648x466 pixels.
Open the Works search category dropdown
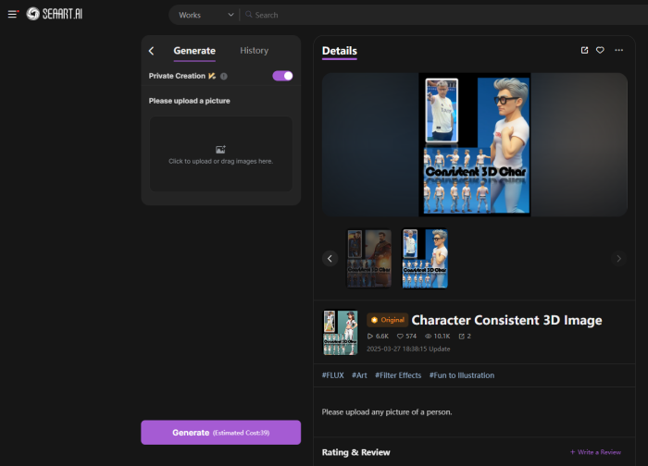[206, 15]
